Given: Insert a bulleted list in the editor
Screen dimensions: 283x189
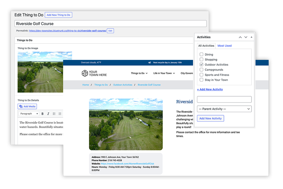Looking at the screenshot, I should 54,114.
